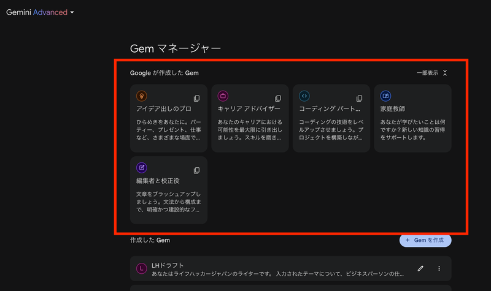Screen dimensions: 491x291
Task: Open the 編集者と校正役 card title
Action: click(158, 181)
